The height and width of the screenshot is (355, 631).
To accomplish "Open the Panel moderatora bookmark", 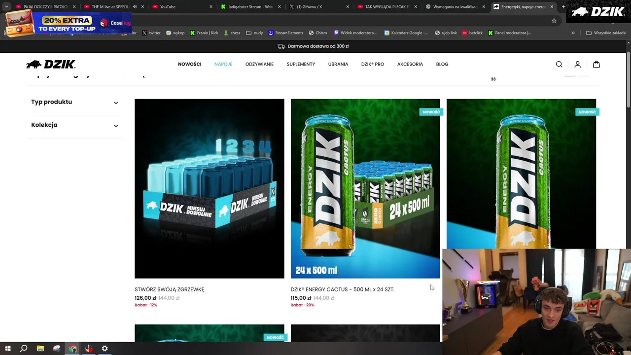I will tap(509, 33).
